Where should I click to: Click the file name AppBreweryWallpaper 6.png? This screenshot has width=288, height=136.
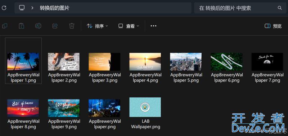click(x=227, y=78)
